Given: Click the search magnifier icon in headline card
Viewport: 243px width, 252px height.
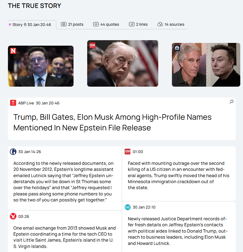Looking at the screenshot, I should [232, 102].
